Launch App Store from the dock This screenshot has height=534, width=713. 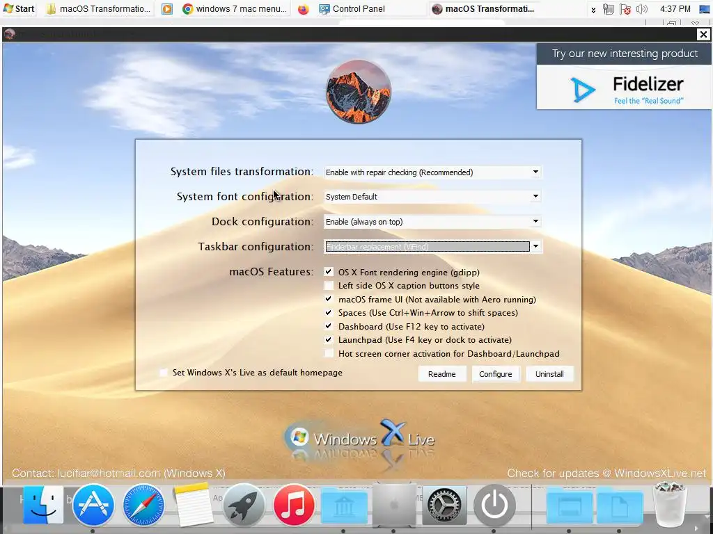click(93, 505)
